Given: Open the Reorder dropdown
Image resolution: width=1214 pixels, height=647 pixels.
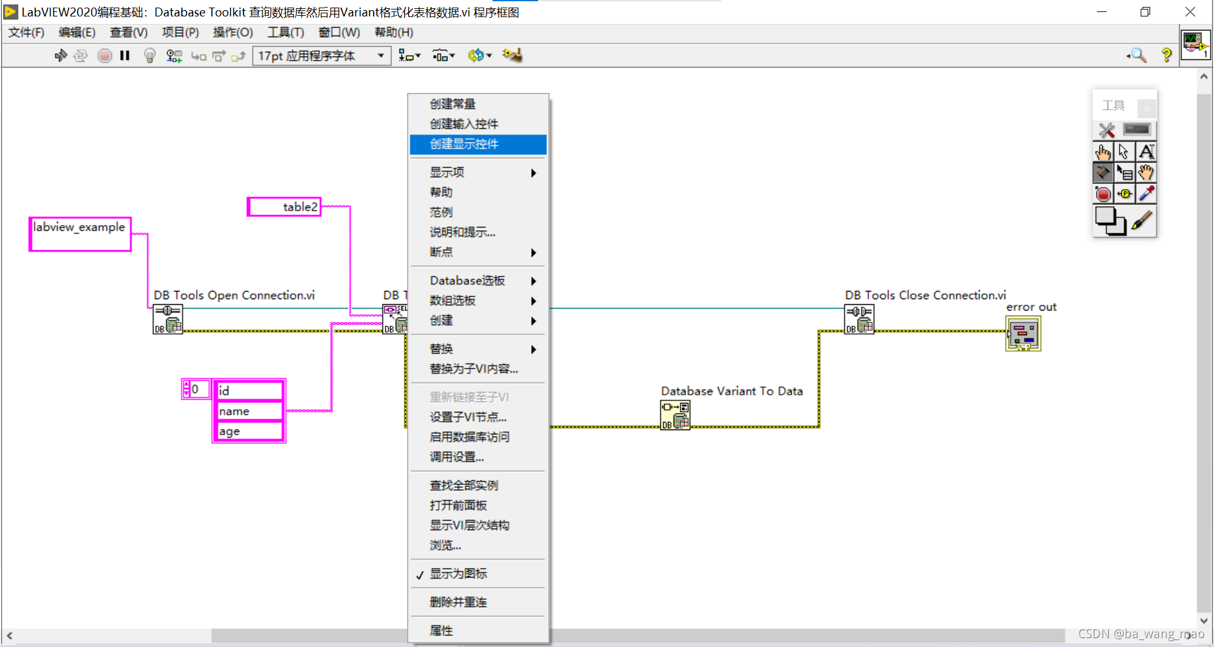Looking at the screenshot, I should pos(479,56).
